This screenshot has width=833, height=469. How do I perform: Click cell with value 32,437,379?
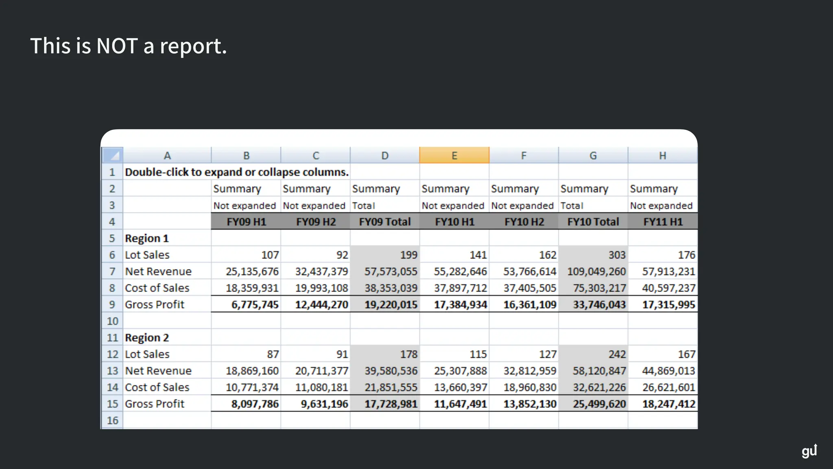pos(316,271)
